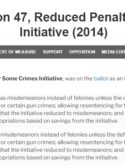Image resolution: width=125 pixels, height=167 pixels.
Task: Follow the blue 'ballot' link
Action: pos(101,79)
